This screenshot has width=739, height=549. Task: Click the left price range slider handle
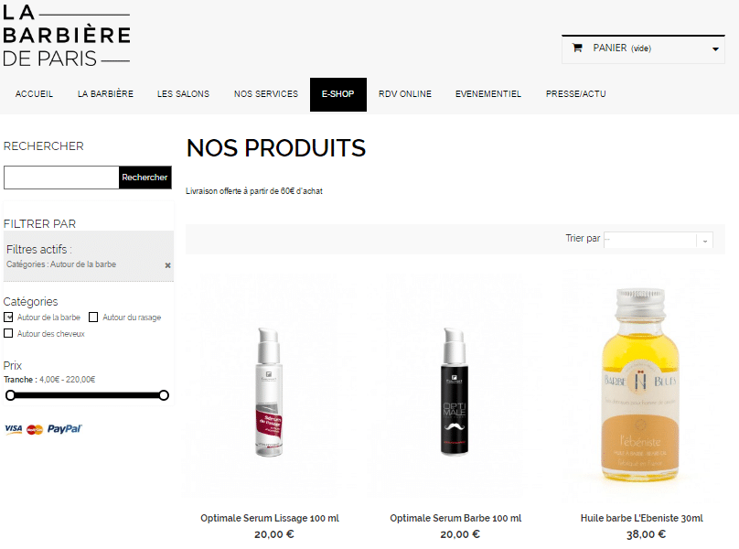pos(10,395)
